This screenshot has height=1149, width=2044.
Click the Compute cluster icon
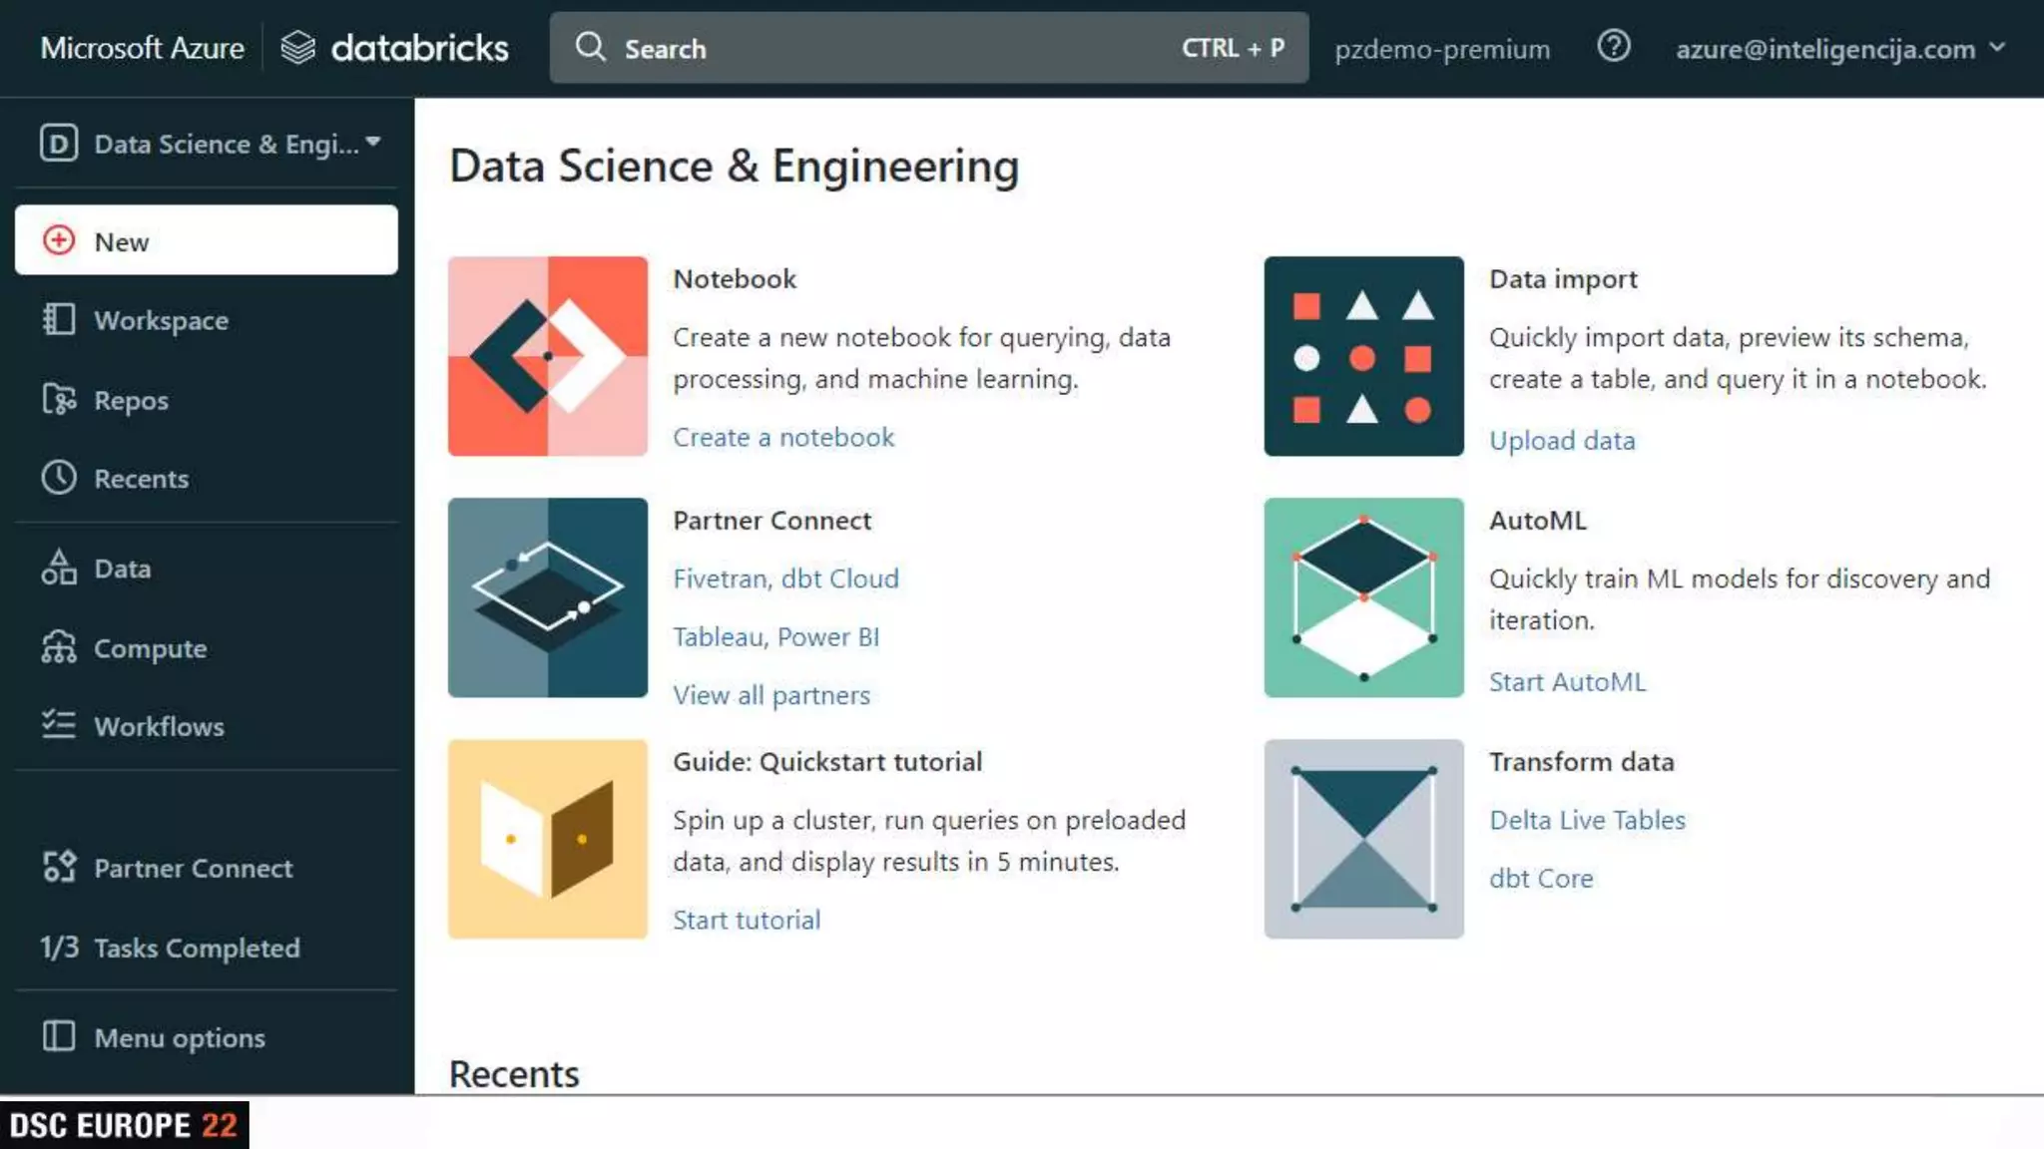[x=59, y=647]
